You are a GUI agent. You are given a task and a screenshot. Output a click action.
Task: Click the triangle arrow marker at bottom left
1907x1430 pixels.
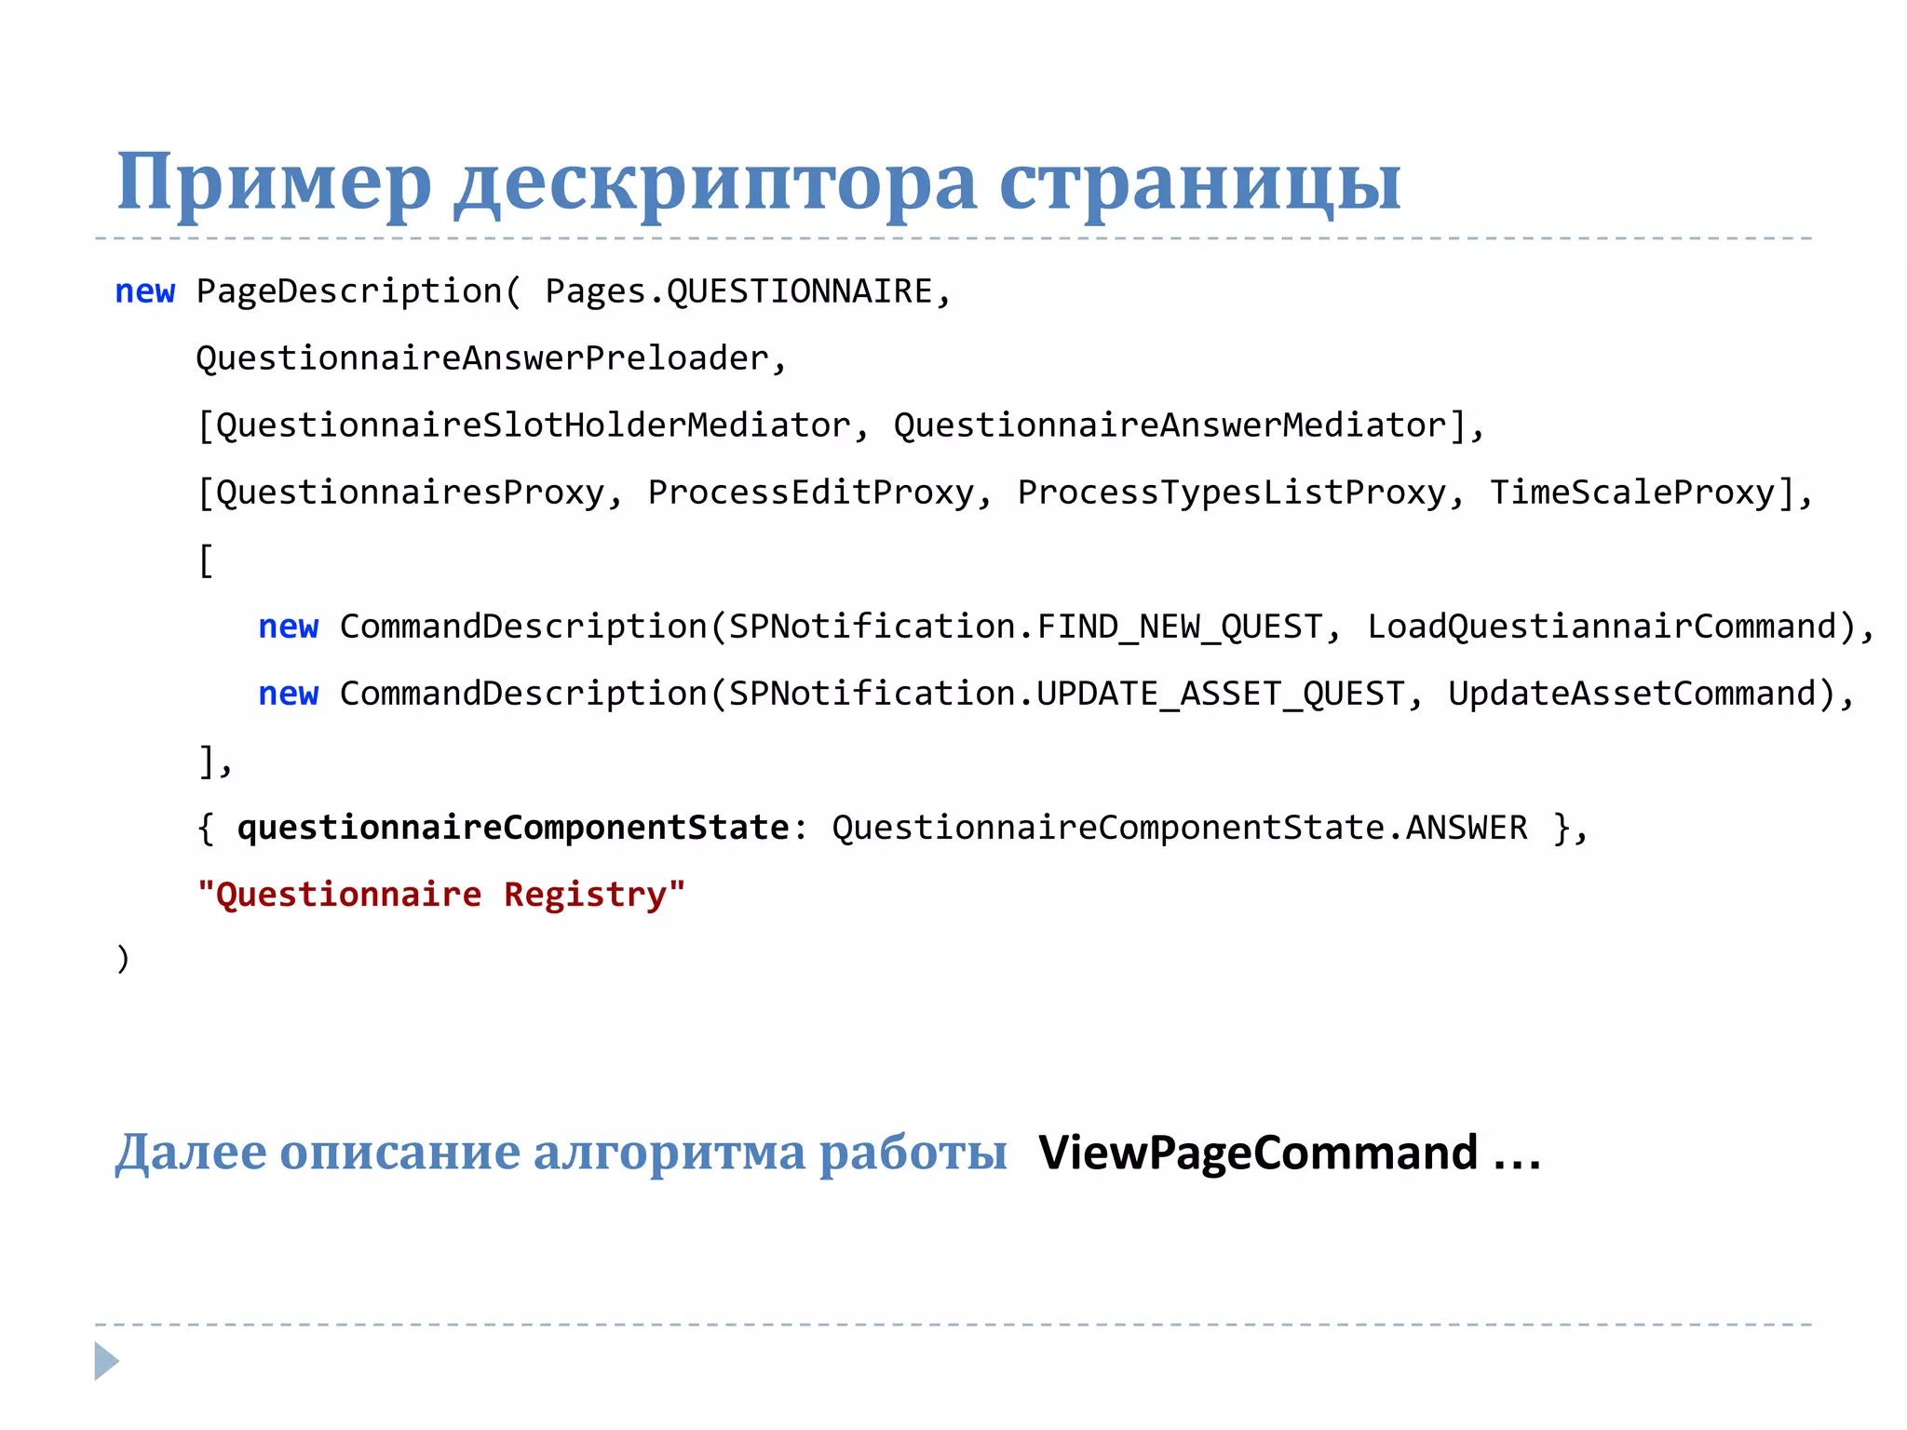pos(106,1361)
